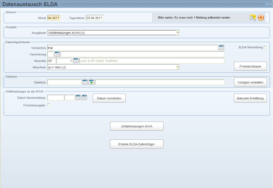273x188 pixels.
Task: Open first Datum Nacherstellung lookup icon
Action: pyautogui.click(x=78, y=97)
